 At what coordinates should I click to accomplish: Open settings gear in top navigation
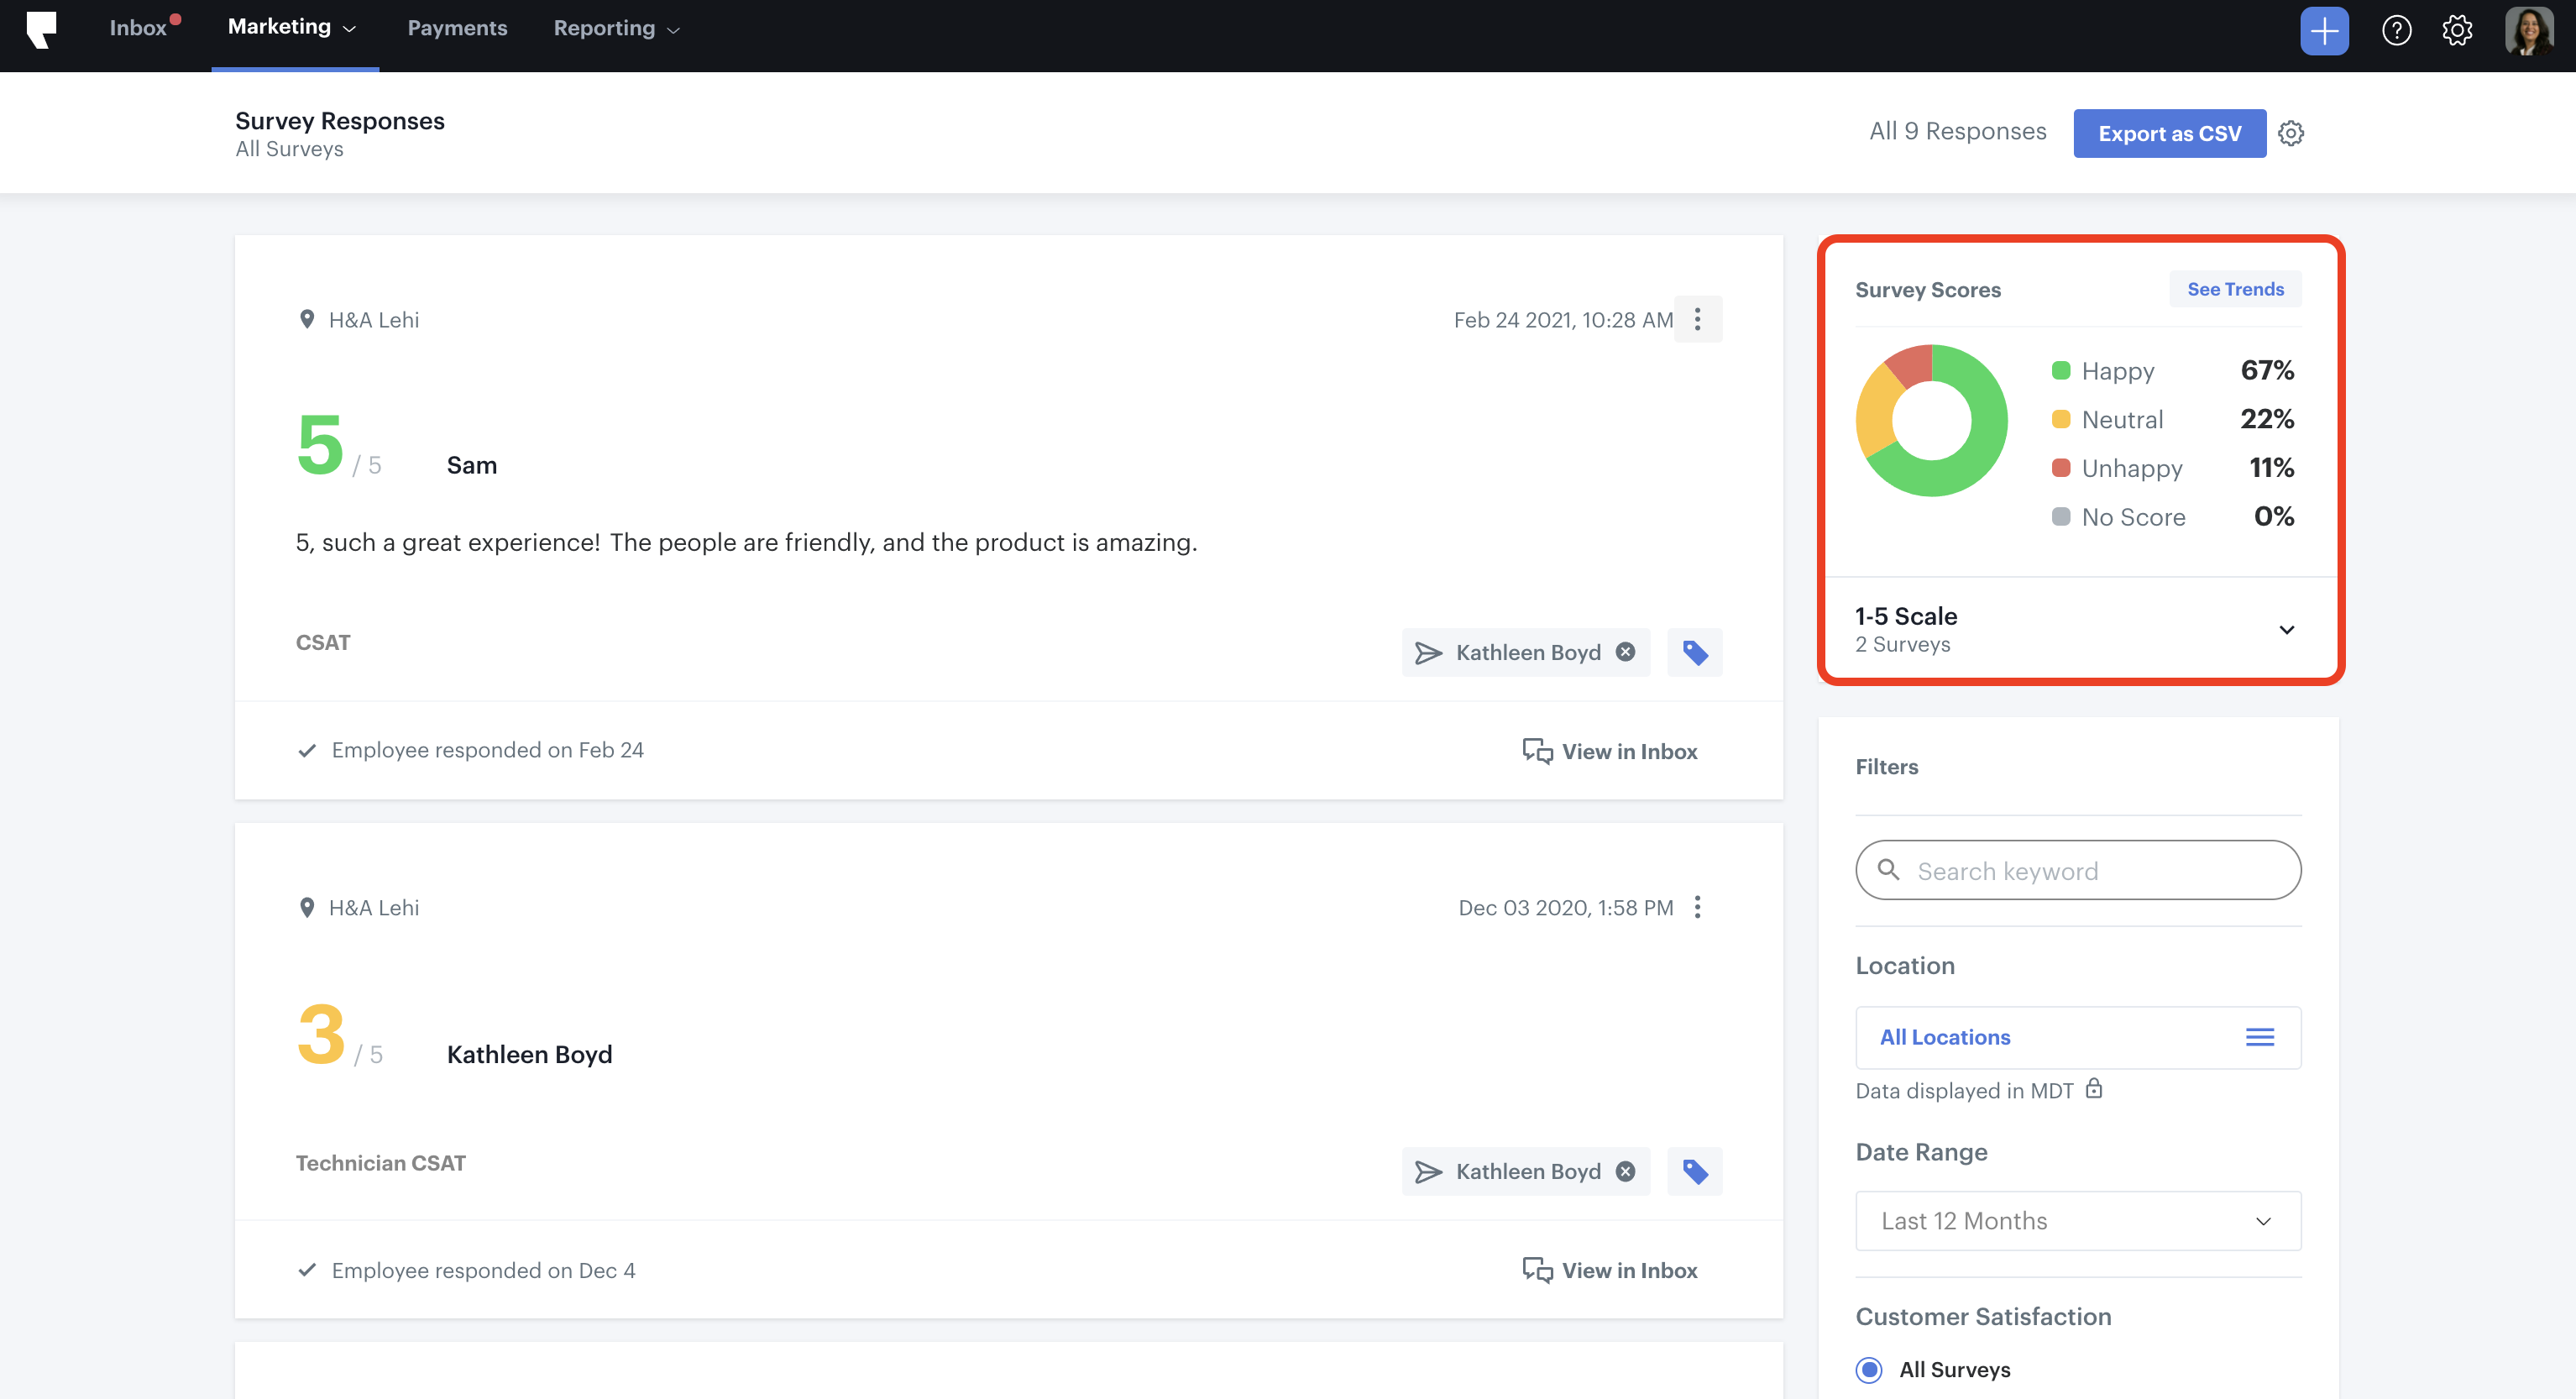(2457, 31)
